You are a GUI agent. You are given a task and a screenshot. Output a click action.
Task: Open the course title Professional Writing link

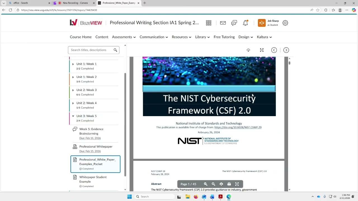[x=154, y=23]
